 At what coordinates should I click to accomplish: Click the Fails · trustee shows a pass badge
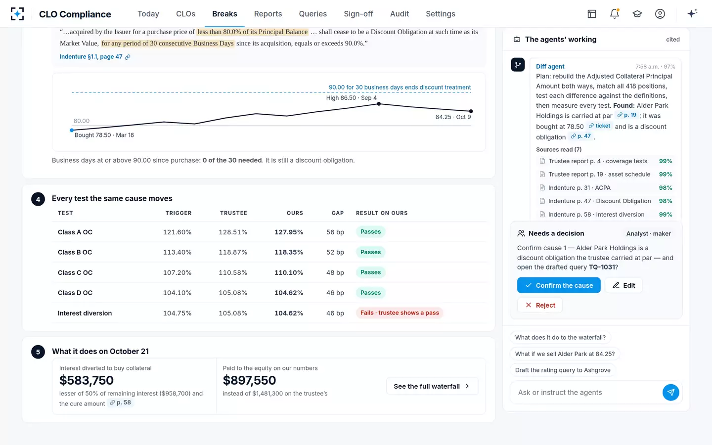pyautogui.click(x=400, y=313)
